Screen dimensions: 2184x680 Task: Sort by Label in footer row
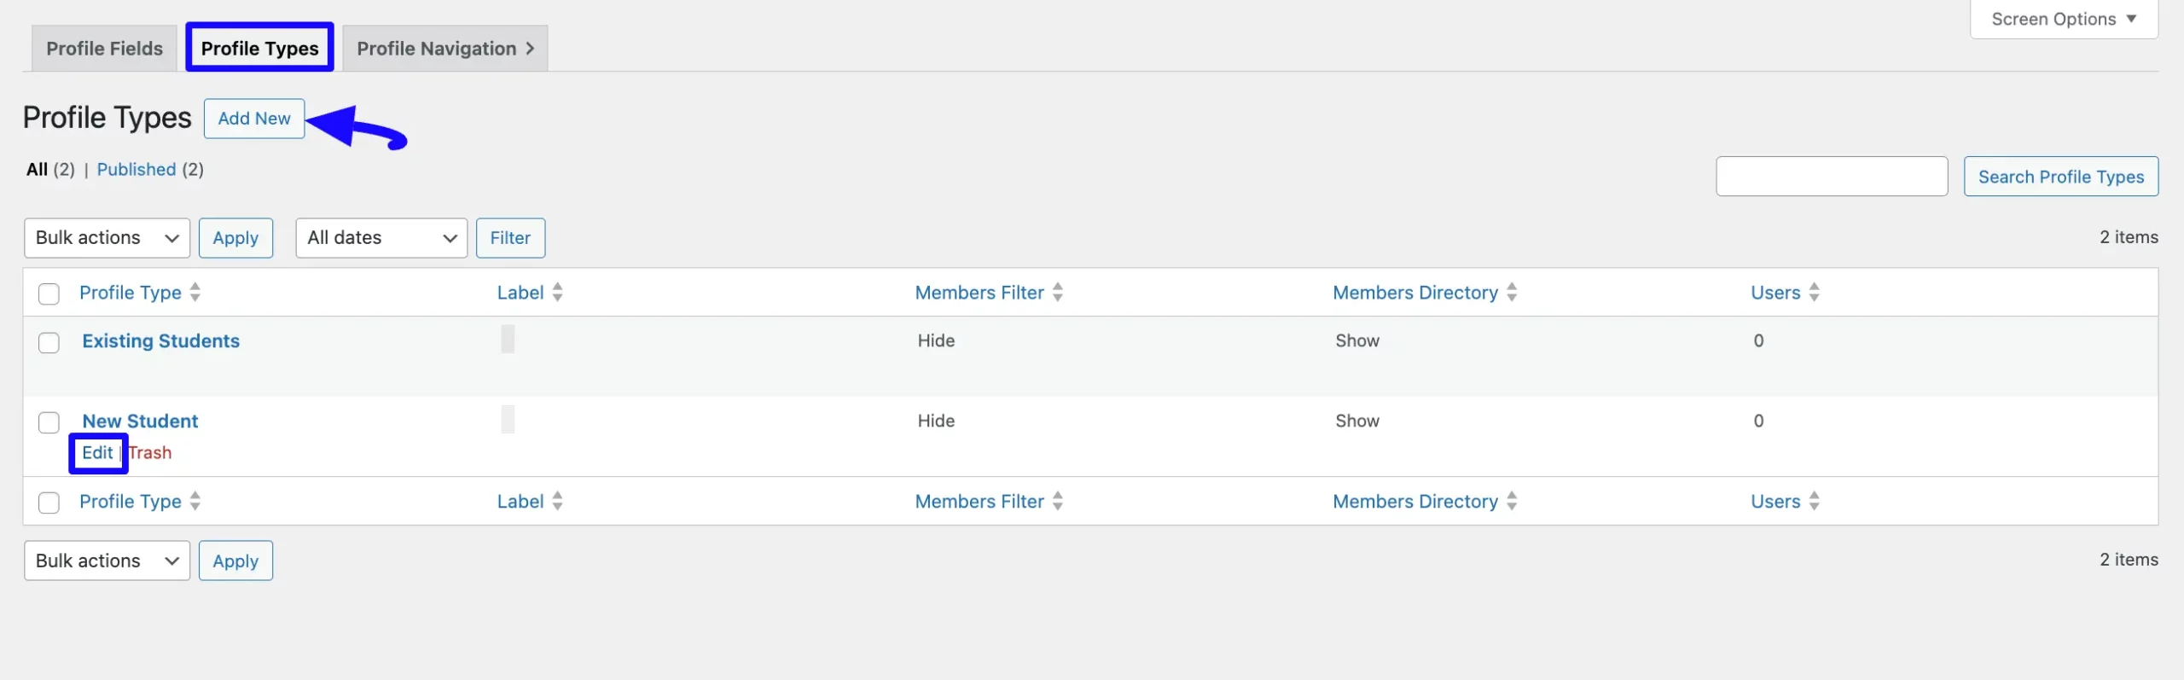tap(520, 502)
